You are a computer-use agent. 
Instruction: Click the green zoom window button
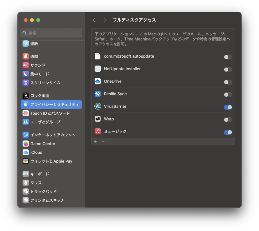point(38,20)
